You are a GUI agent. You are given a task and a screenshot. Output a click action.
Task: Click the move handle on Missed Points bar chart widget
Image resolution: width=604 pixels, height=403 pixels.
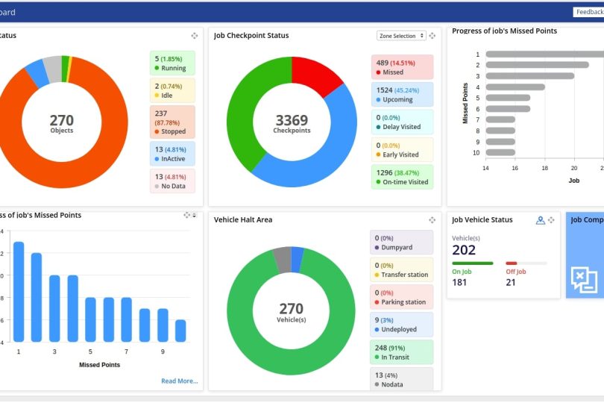pyautogui.click(x=186, y=215)
